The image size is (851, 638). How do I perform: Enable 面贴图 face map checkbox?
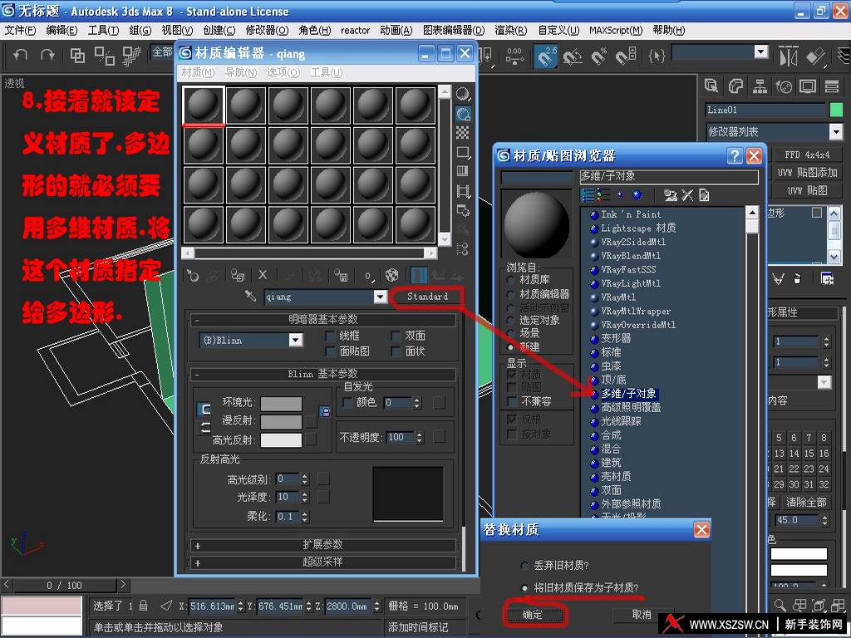(x=329, y=351)
